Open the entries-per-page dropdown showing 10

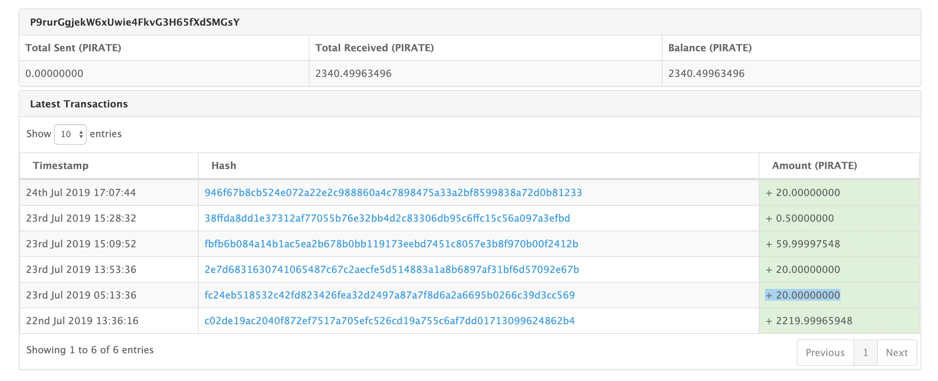point(70,134)
